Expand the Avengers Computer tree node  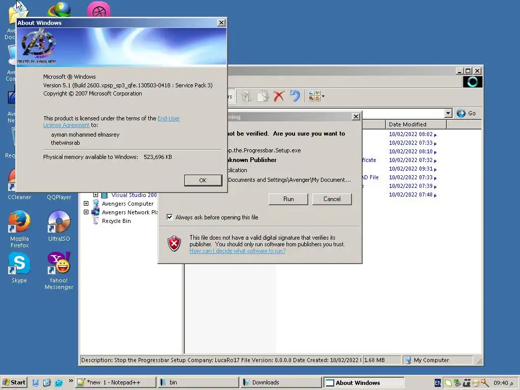click(x=86, y=203)
